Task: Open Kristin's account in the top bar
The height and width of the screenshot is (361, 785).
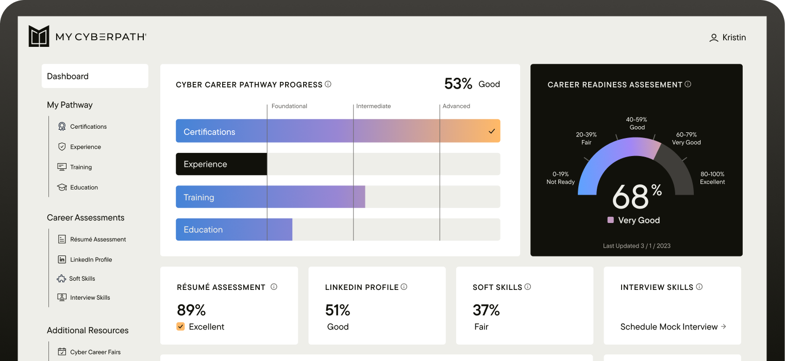Action: [728, 37]
